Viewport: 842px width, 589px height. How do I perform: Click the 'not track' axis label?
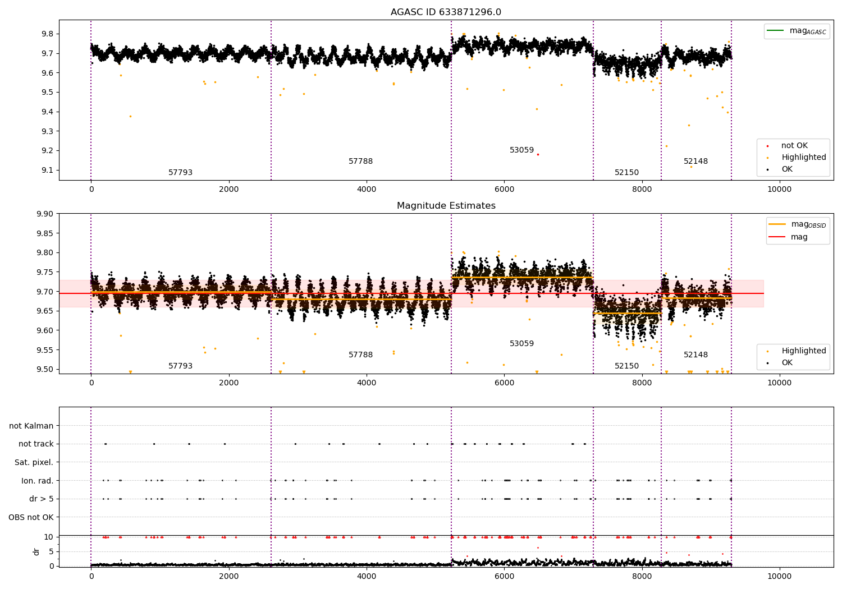[x=36, y=444]
